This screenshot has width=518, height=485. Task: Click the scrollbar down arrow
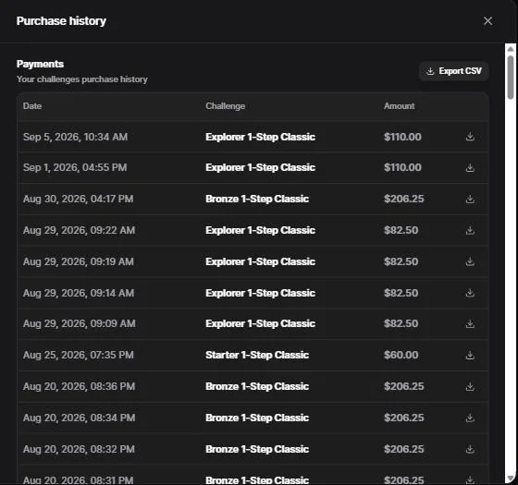point(511,479)
